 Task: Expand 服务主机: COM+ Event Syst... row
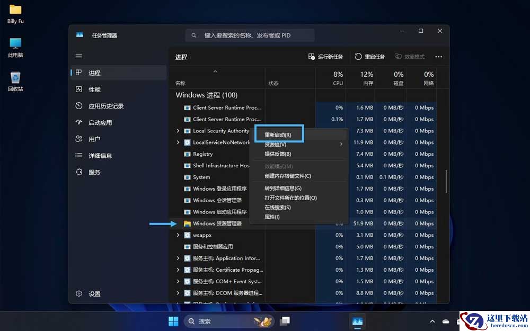(x=178, y=281)
